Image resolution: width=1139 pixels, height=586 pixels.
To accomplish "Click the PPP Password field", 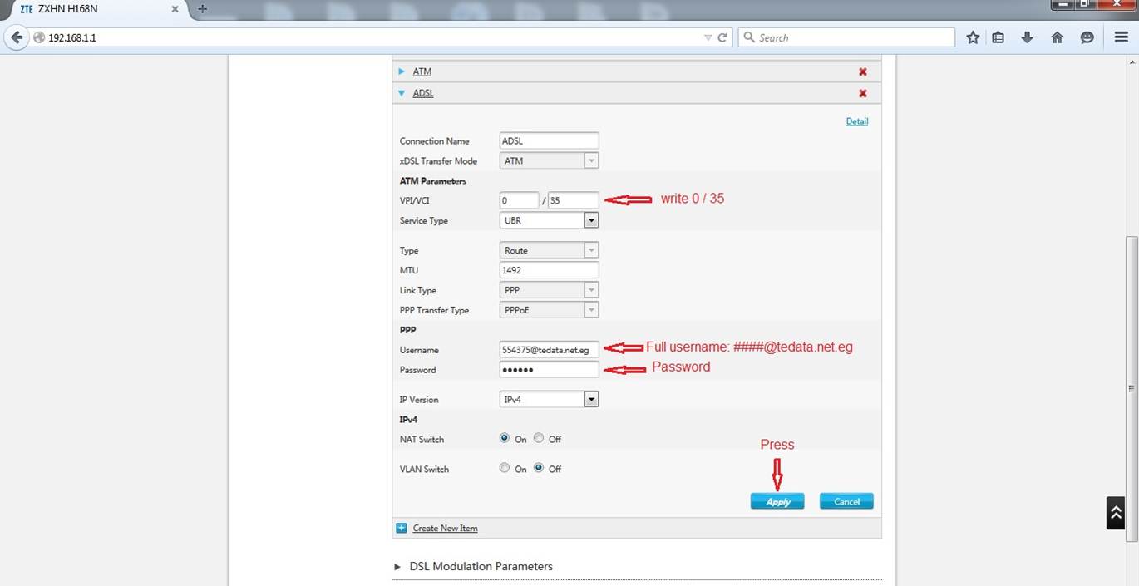I will [x=549, y=370].
